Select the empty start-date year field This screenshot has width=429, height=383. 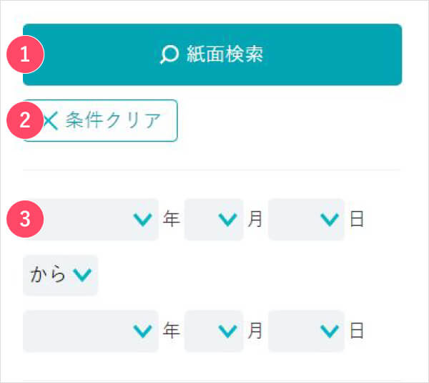coord(91,220)
